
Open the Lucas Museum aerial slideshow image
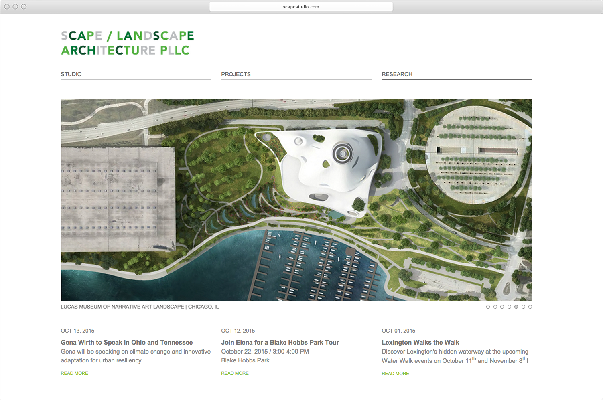[x=296, y=200]
